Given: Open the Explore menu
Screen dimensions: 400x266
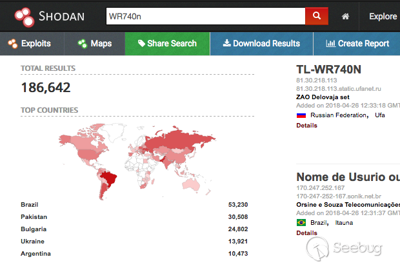Looking at the screenshot, I should pos(383,16).
